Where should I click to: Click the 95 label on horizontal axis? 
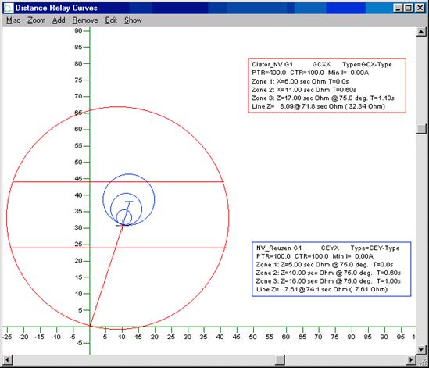[401, 337]
